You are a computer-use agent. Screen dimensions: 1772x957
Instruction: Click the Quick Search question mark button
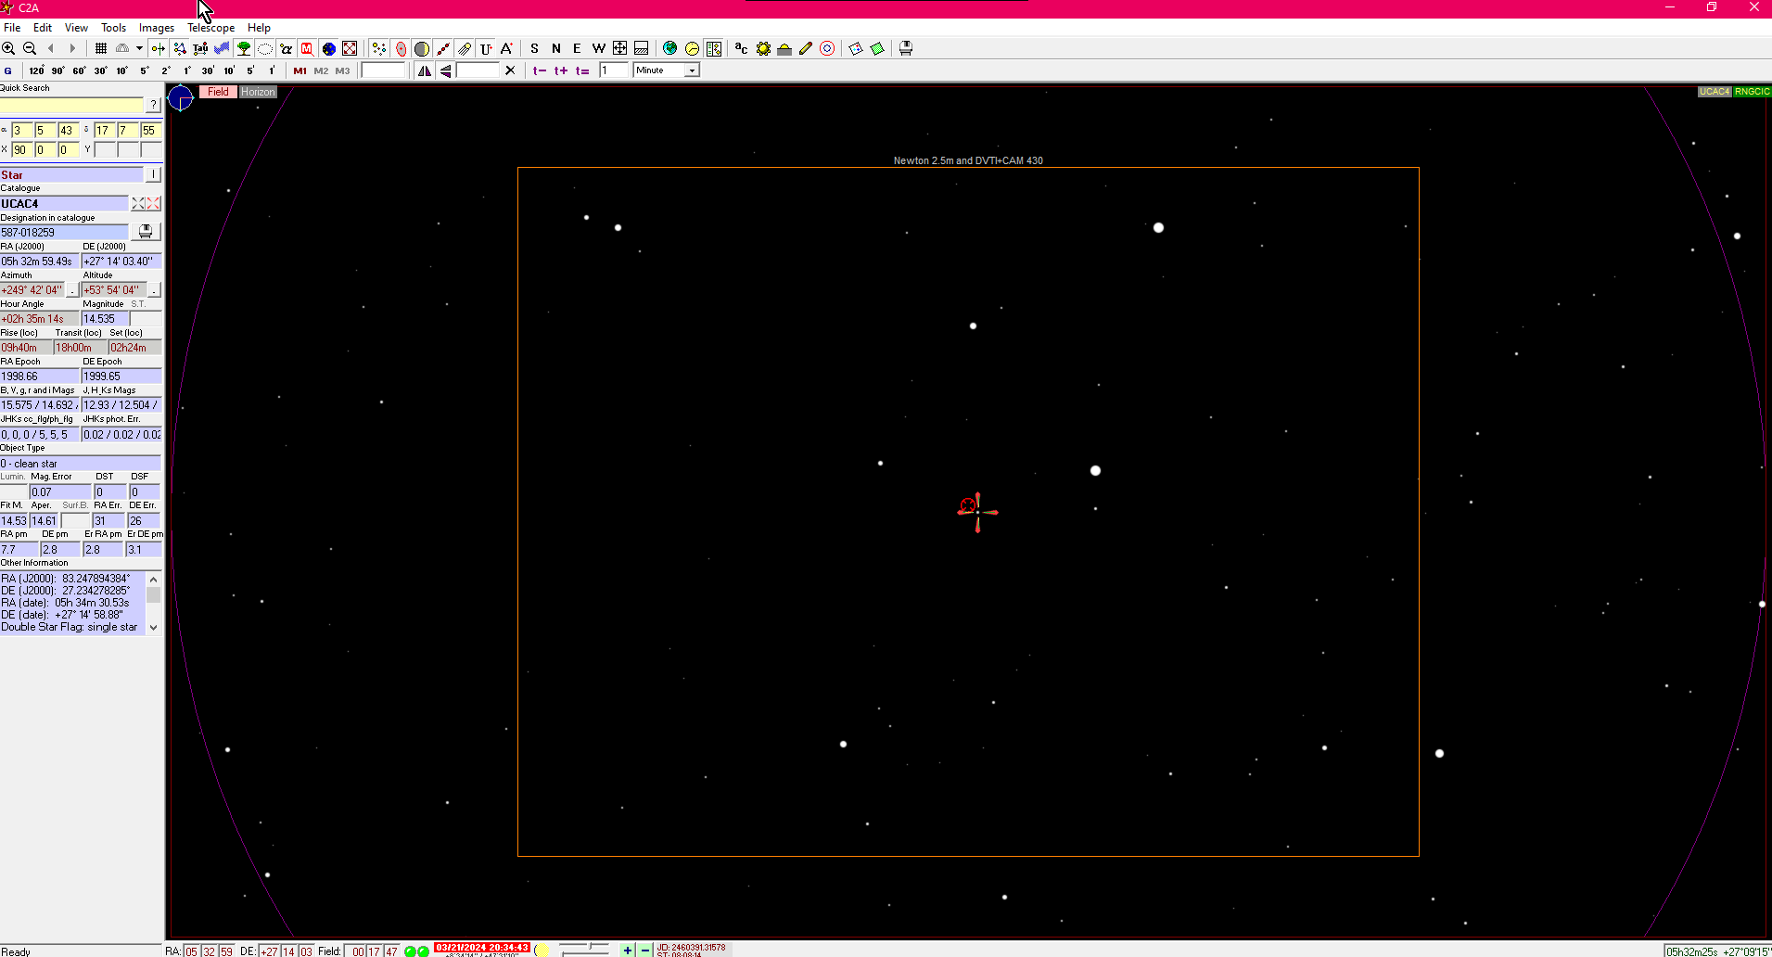point(153,105)
